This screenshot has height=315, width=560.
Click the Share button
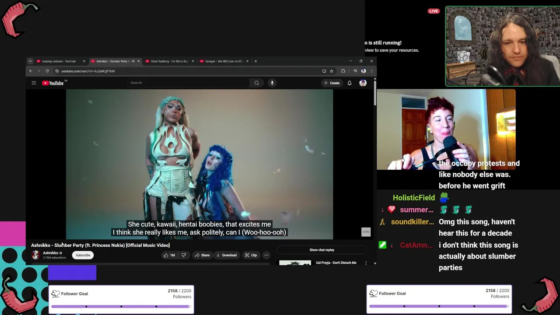(202, 255)
